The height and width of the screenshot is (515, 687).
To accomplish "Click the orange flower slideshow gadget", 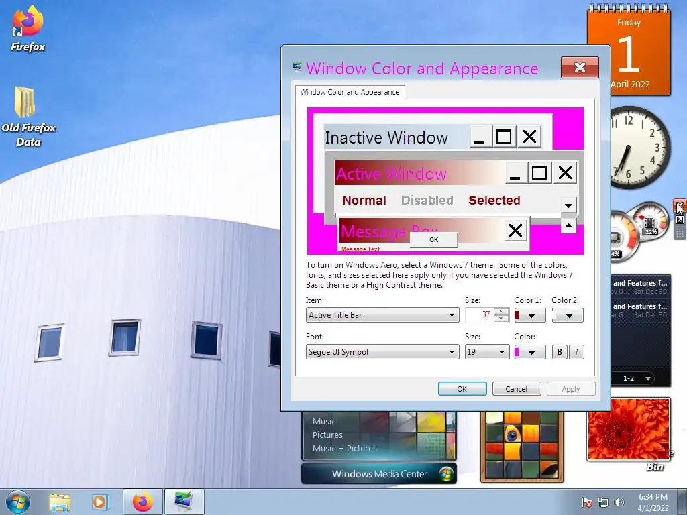I will (629, 429).
